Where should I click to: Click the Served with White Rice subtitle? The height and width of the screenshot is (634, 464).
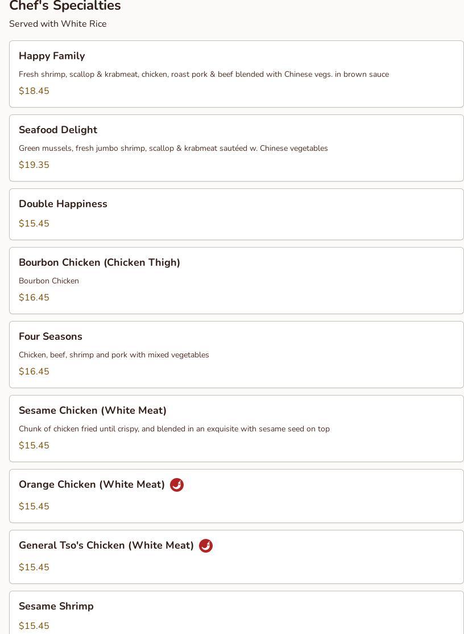tap(57, 24)
